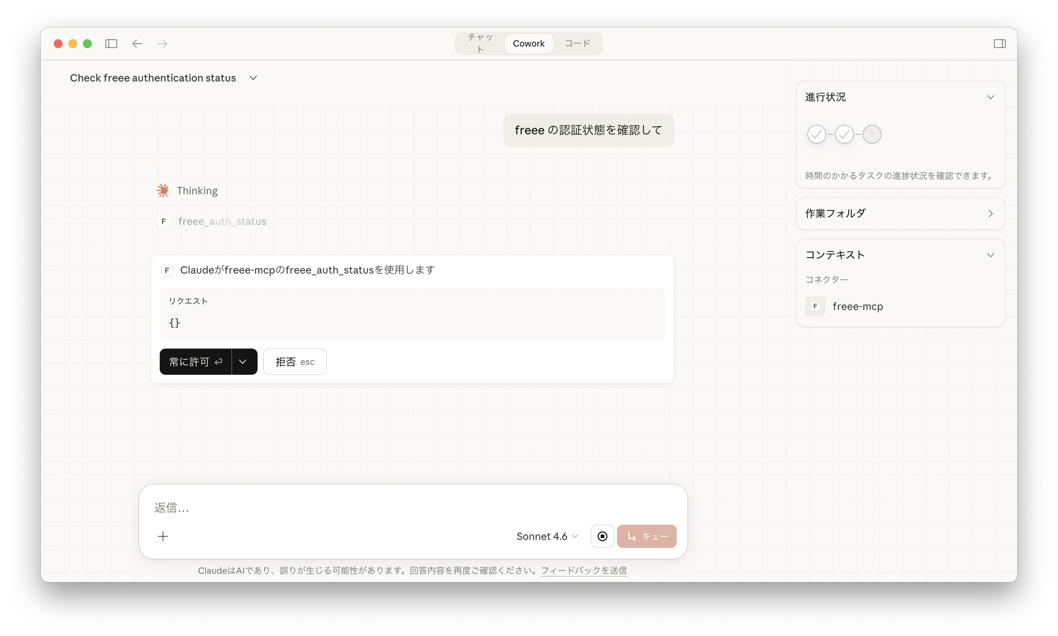The width and height of the screenshot is (1058, 636).
Task: Expand the 作業フォルダ section
Action: (900, 214)
